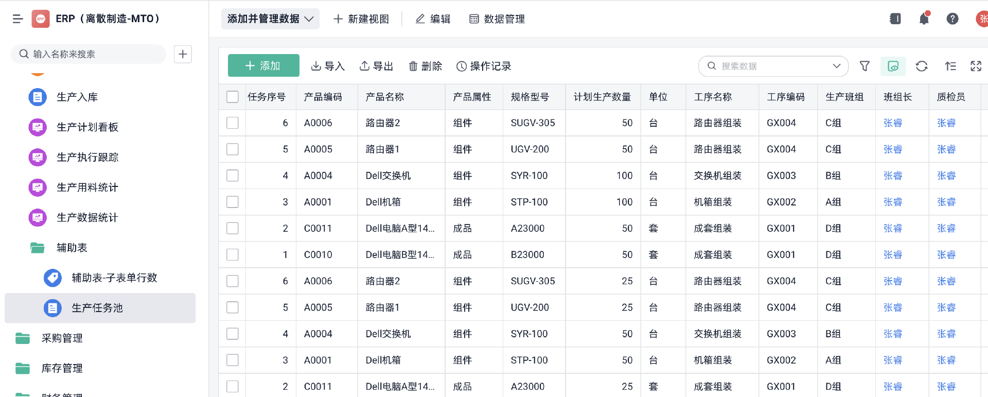Check the A0001 row with quantity 100
The height and width of the screenshot is (397, 988).
pyautogui.click(x=233, y=202)
